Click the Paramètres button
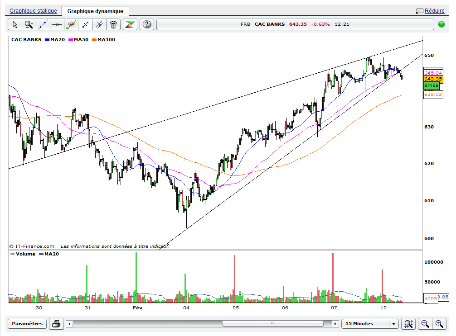 tap(27, 324)
